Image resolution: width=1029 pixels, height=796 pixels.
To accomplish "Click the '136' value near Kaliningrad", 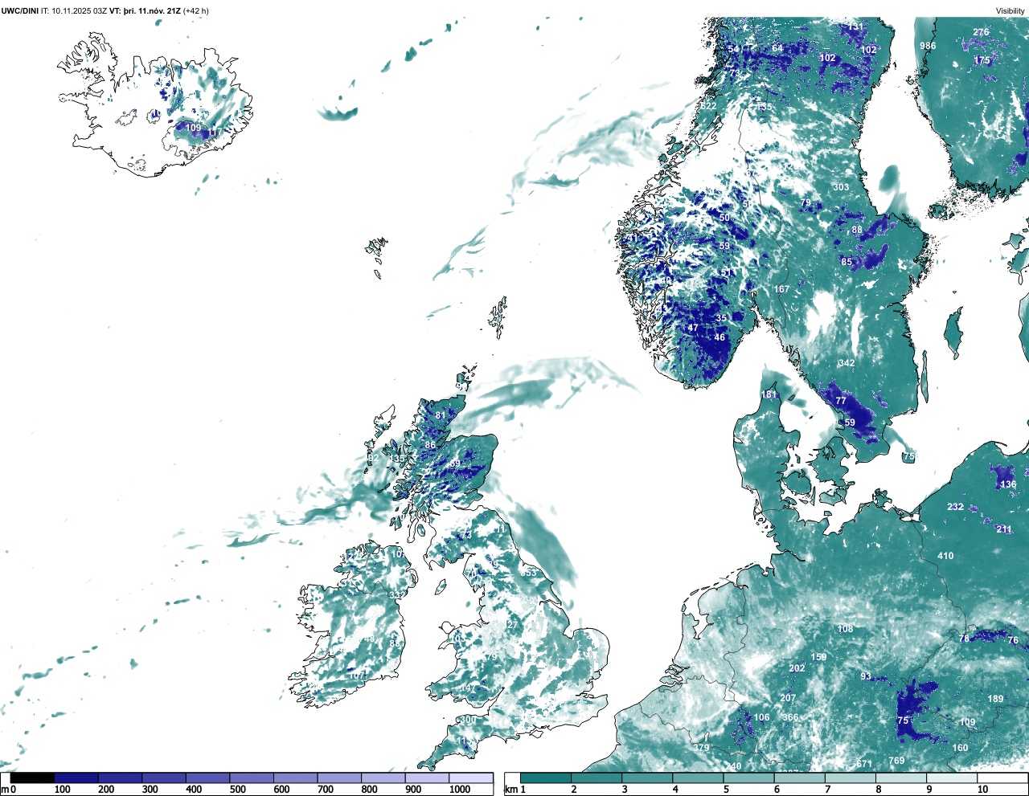I will (1008, 484).
